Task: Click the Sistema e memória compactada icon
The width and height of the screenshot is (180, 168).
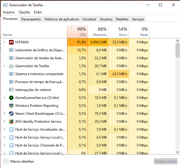Action: [x=11, y=74]
